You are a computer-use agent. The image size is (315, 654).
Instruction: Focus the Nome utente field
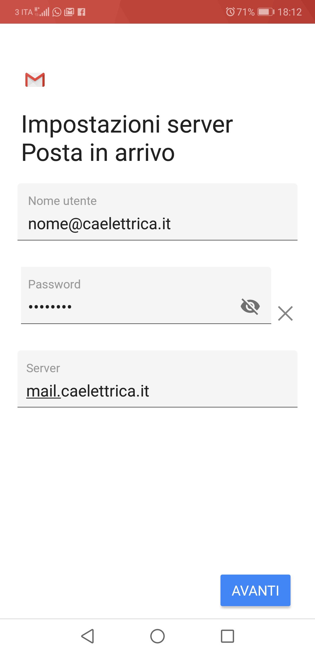tap(157, 212)
